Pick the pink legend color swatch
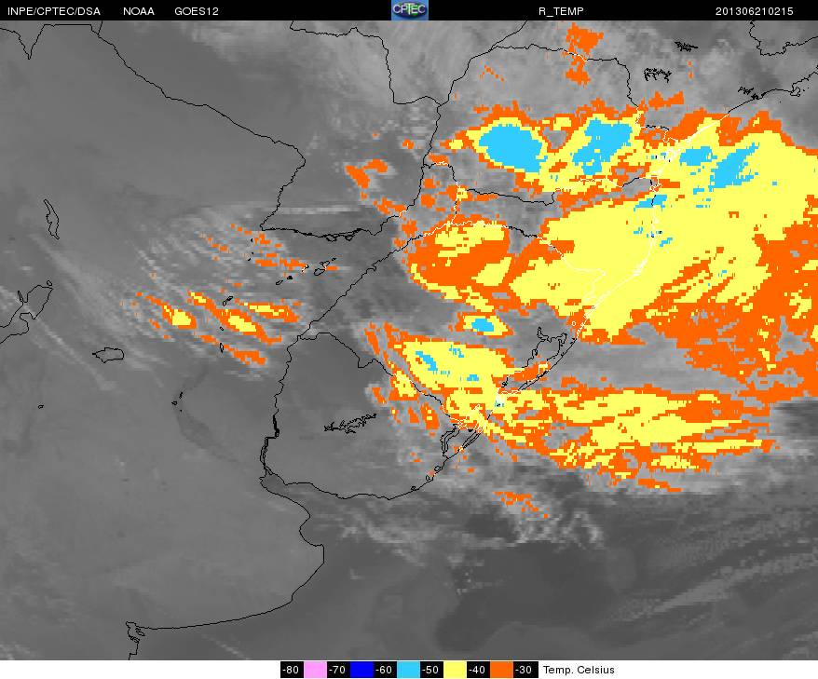The width and height of the screenshot is (818, 679). [x=315, y=670]
